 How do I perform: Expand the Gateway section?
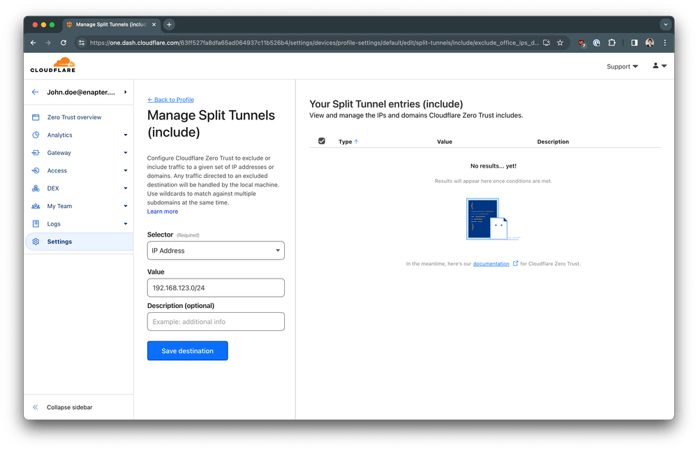click(126, 152)
